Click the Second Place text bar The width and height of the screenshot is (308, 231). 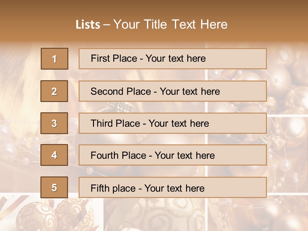tap(173, 91)
